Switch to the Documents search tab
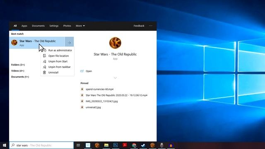This screenshot has width=265, height=149. point(38,26)
